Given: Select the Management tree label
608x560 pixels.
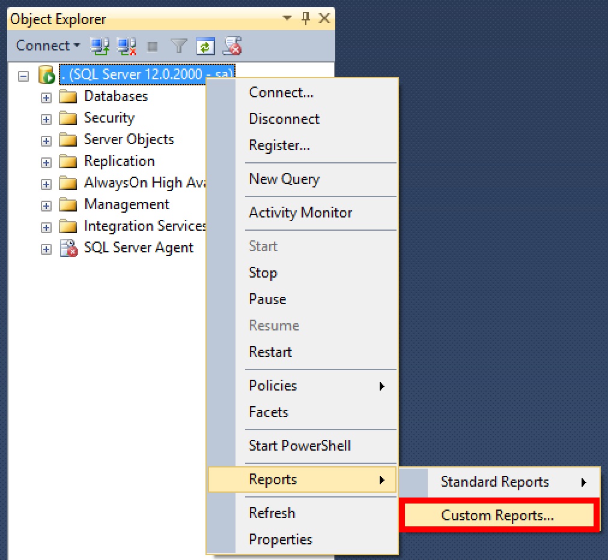Looking at the screenshot, I should click(x=127, y=204).
